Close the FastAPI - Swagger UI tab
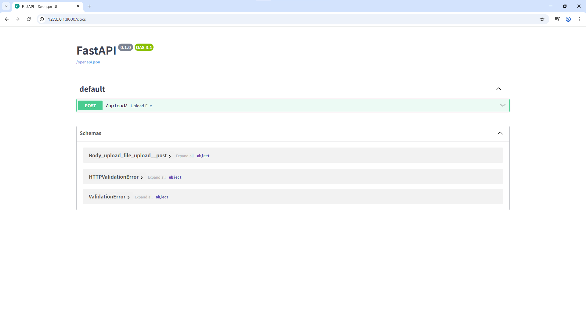586x317 pixels. tap(78, 6)
